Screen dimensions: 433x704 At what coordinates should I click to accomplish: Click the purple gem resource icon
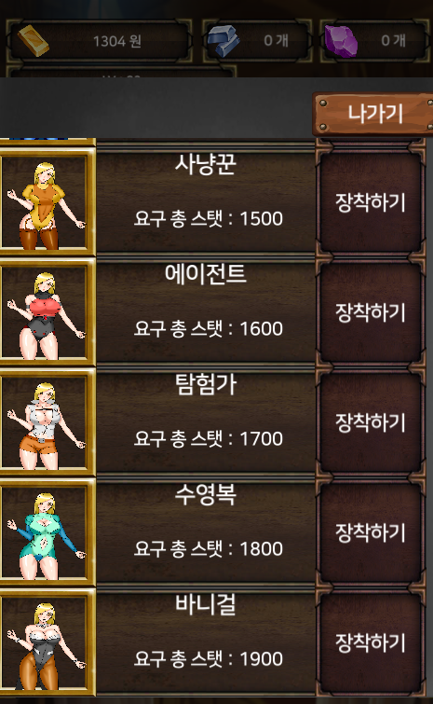[341, 41]
